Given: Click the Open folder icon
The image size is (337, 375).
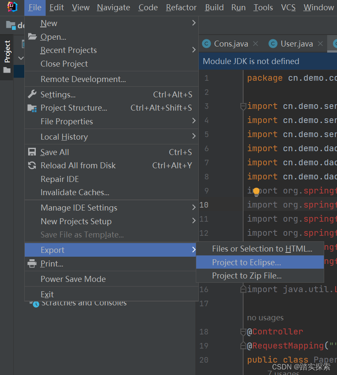Looking at the screenshot, I should [32, 37].
